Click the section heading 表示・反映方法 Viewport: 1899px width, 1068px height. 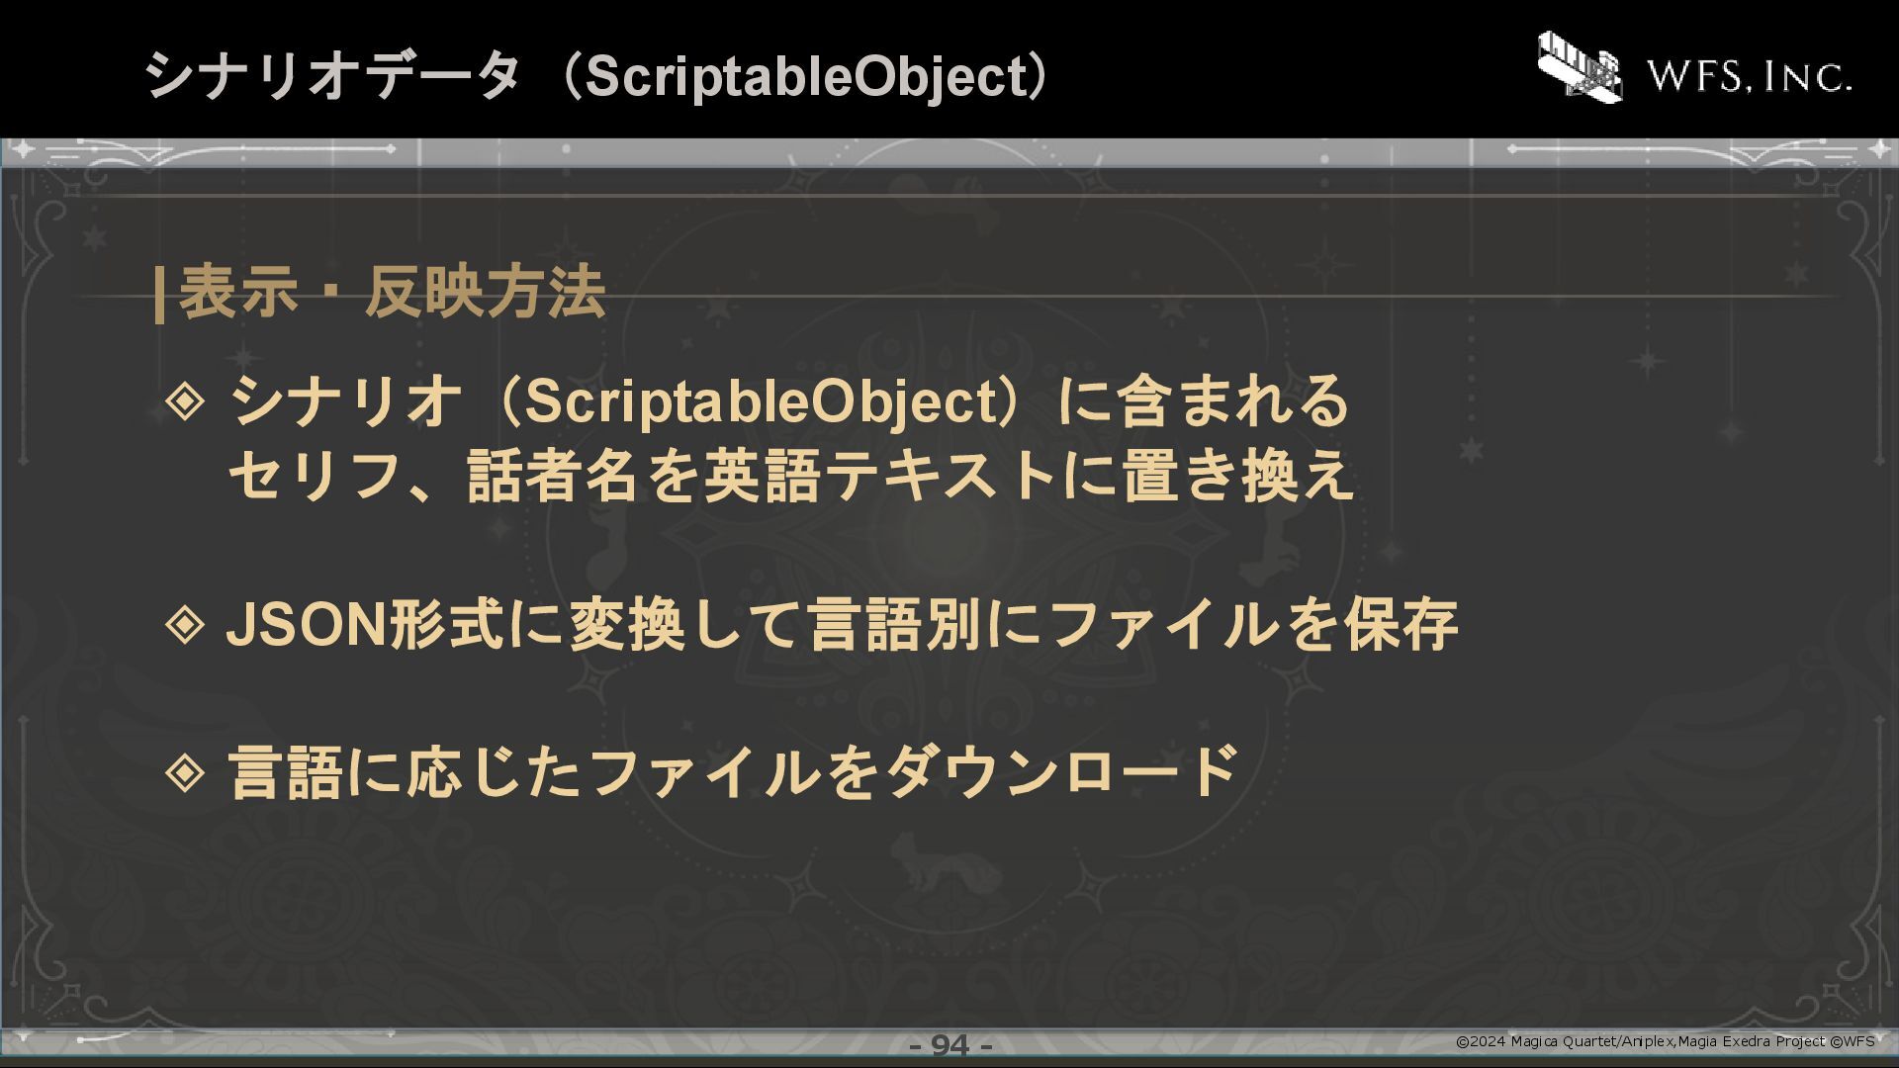pyautogui.click(x=392, y=293)
